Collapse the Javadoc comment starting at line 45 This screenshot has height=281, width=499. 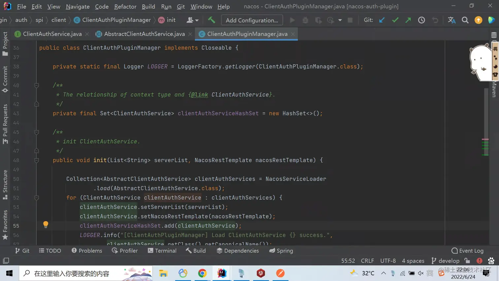pyautogui.click(x=37, y=132)
